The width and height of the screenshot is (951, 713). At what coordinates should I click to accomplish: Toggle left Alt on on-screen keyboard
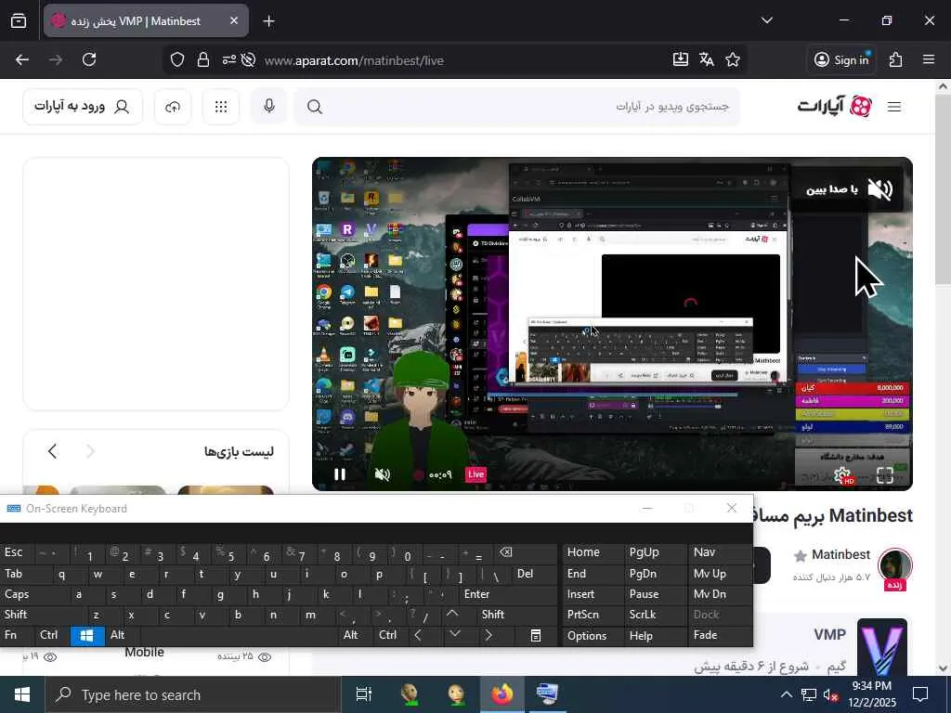pyautogui.click(x=122, y=635)
